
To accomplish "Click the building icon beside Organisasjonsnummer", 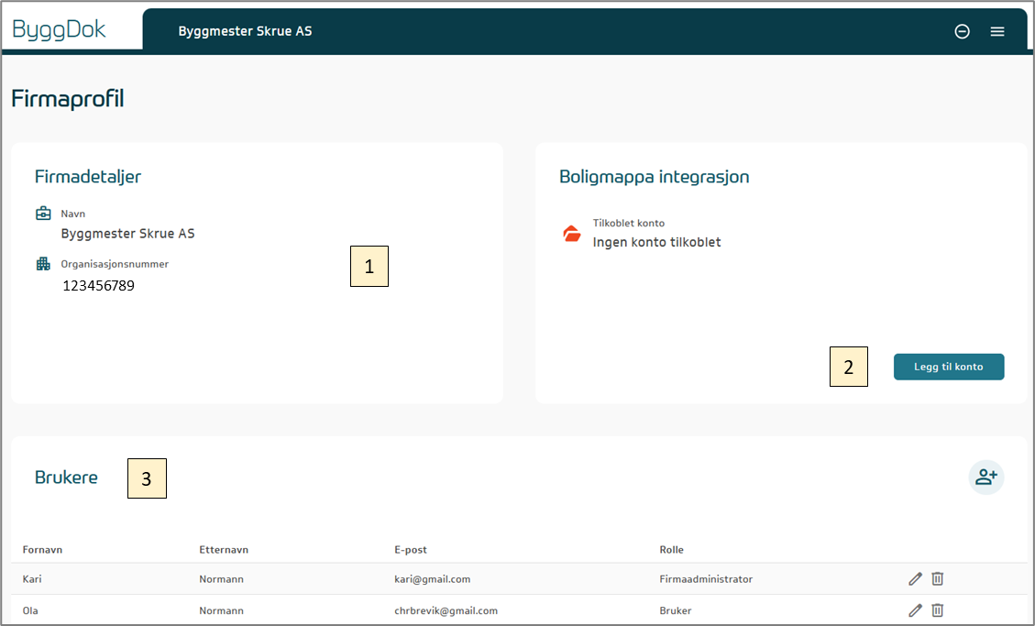I will [43, 264].
